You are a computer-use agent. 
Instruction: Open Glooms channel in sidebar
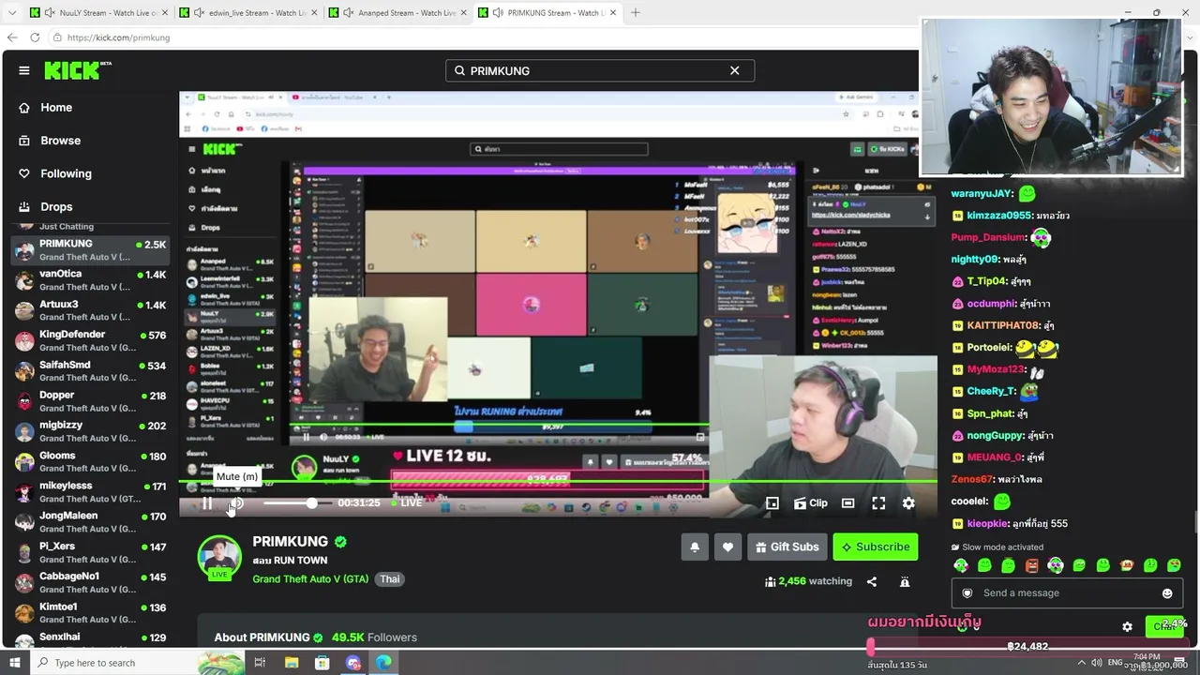(90, 462)
